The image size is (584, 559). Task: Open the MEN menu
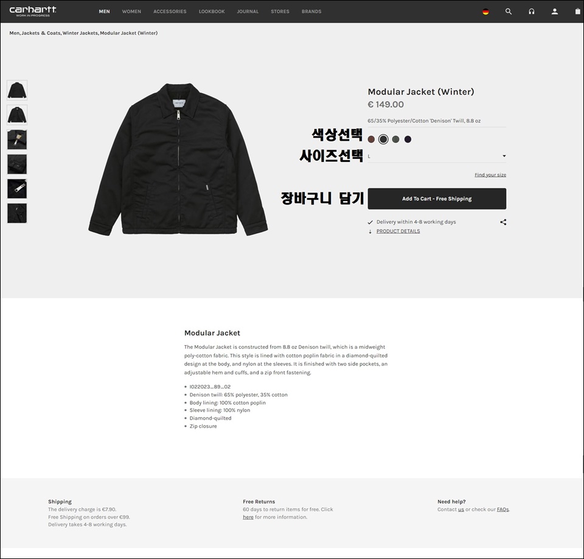click(x=104, y=12)
